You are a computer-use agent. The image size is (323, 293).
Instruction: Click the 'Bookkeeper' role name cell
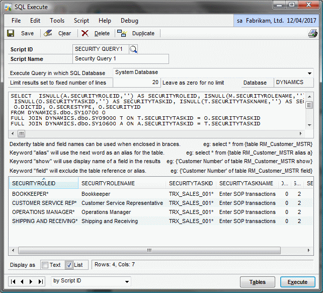(x=96, y=194)
